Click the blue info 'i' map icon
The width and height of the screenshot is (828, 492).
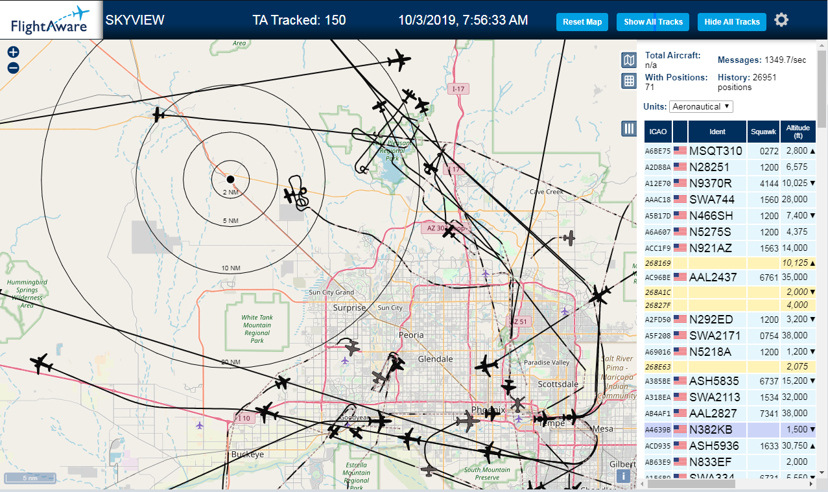pos(623,476)
